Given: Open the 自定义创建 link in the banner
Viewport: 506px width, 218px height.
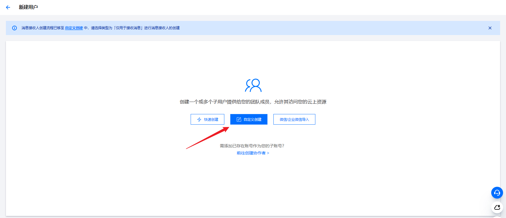Looking at the screenshot, I should 74,28.
